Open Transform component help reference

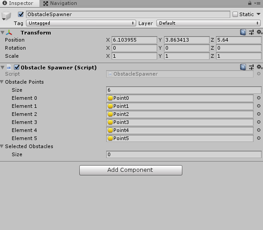[243, 32]
